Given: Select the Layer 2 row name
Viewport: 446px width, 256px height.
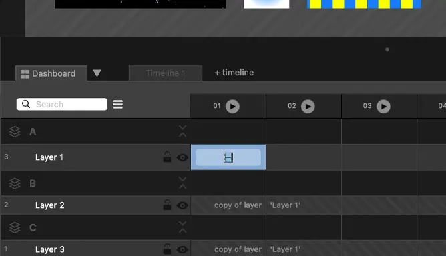Looking at the screenshot, I should click(50, 205).
